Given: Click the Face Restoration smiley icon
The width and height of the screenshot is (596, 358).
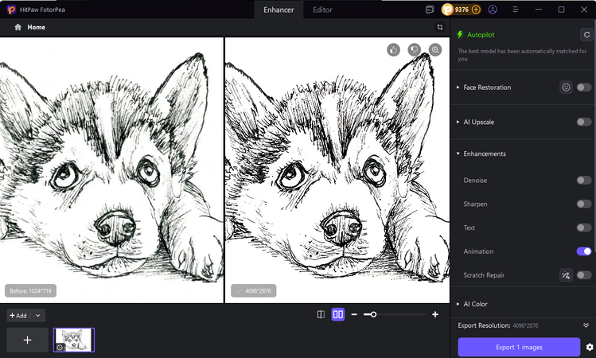Looking at the screenshot, I should (x=566, y=88).
